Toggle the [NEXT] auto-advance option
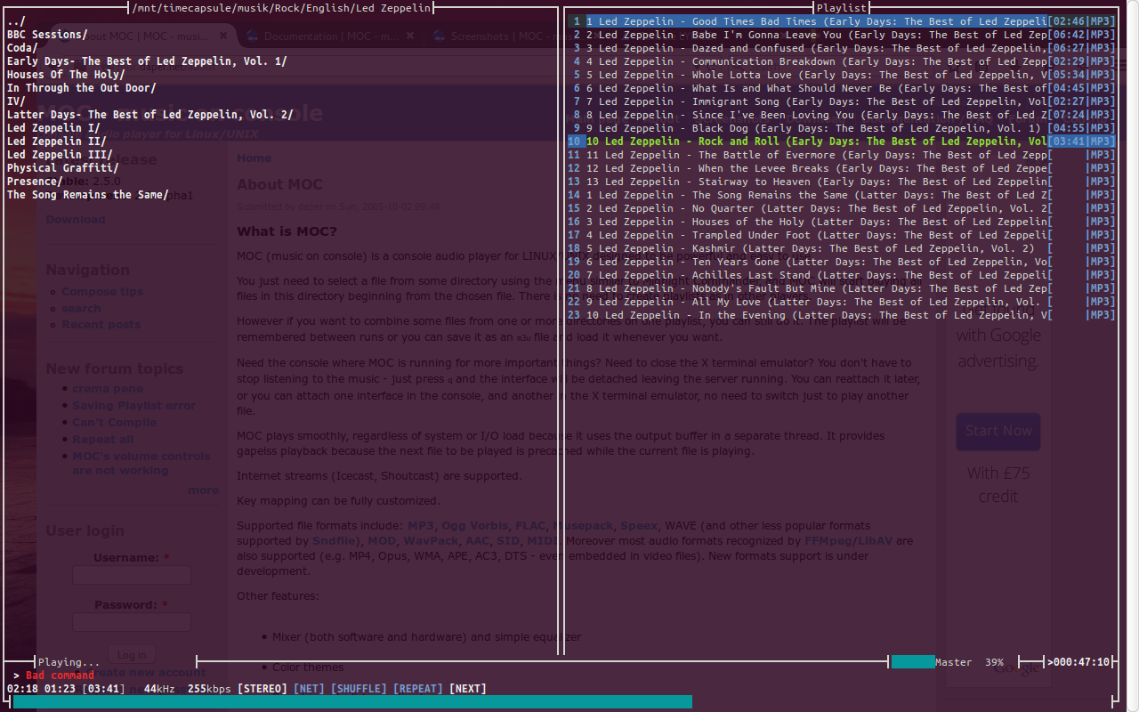The image size is (1139, 712). point(468,689)
